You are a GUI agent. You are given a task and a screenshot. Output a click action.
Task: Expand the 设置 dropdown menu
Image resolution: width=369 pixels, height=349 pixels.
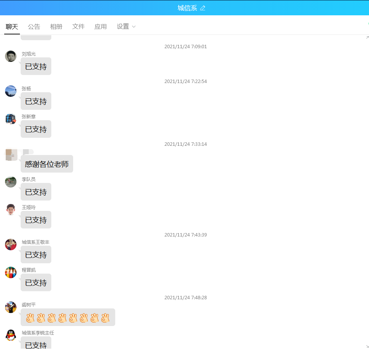pyautogui.click(x=126, y=26)
